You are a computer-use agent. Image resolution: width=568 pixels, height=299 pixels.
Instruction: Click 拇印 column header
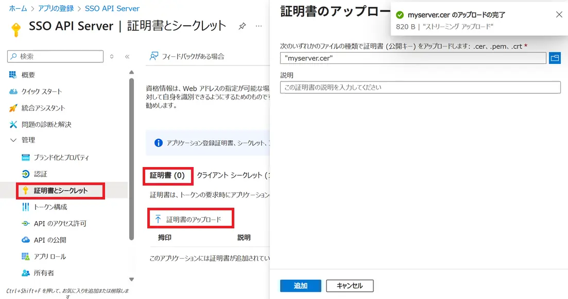tap(165, 237)
